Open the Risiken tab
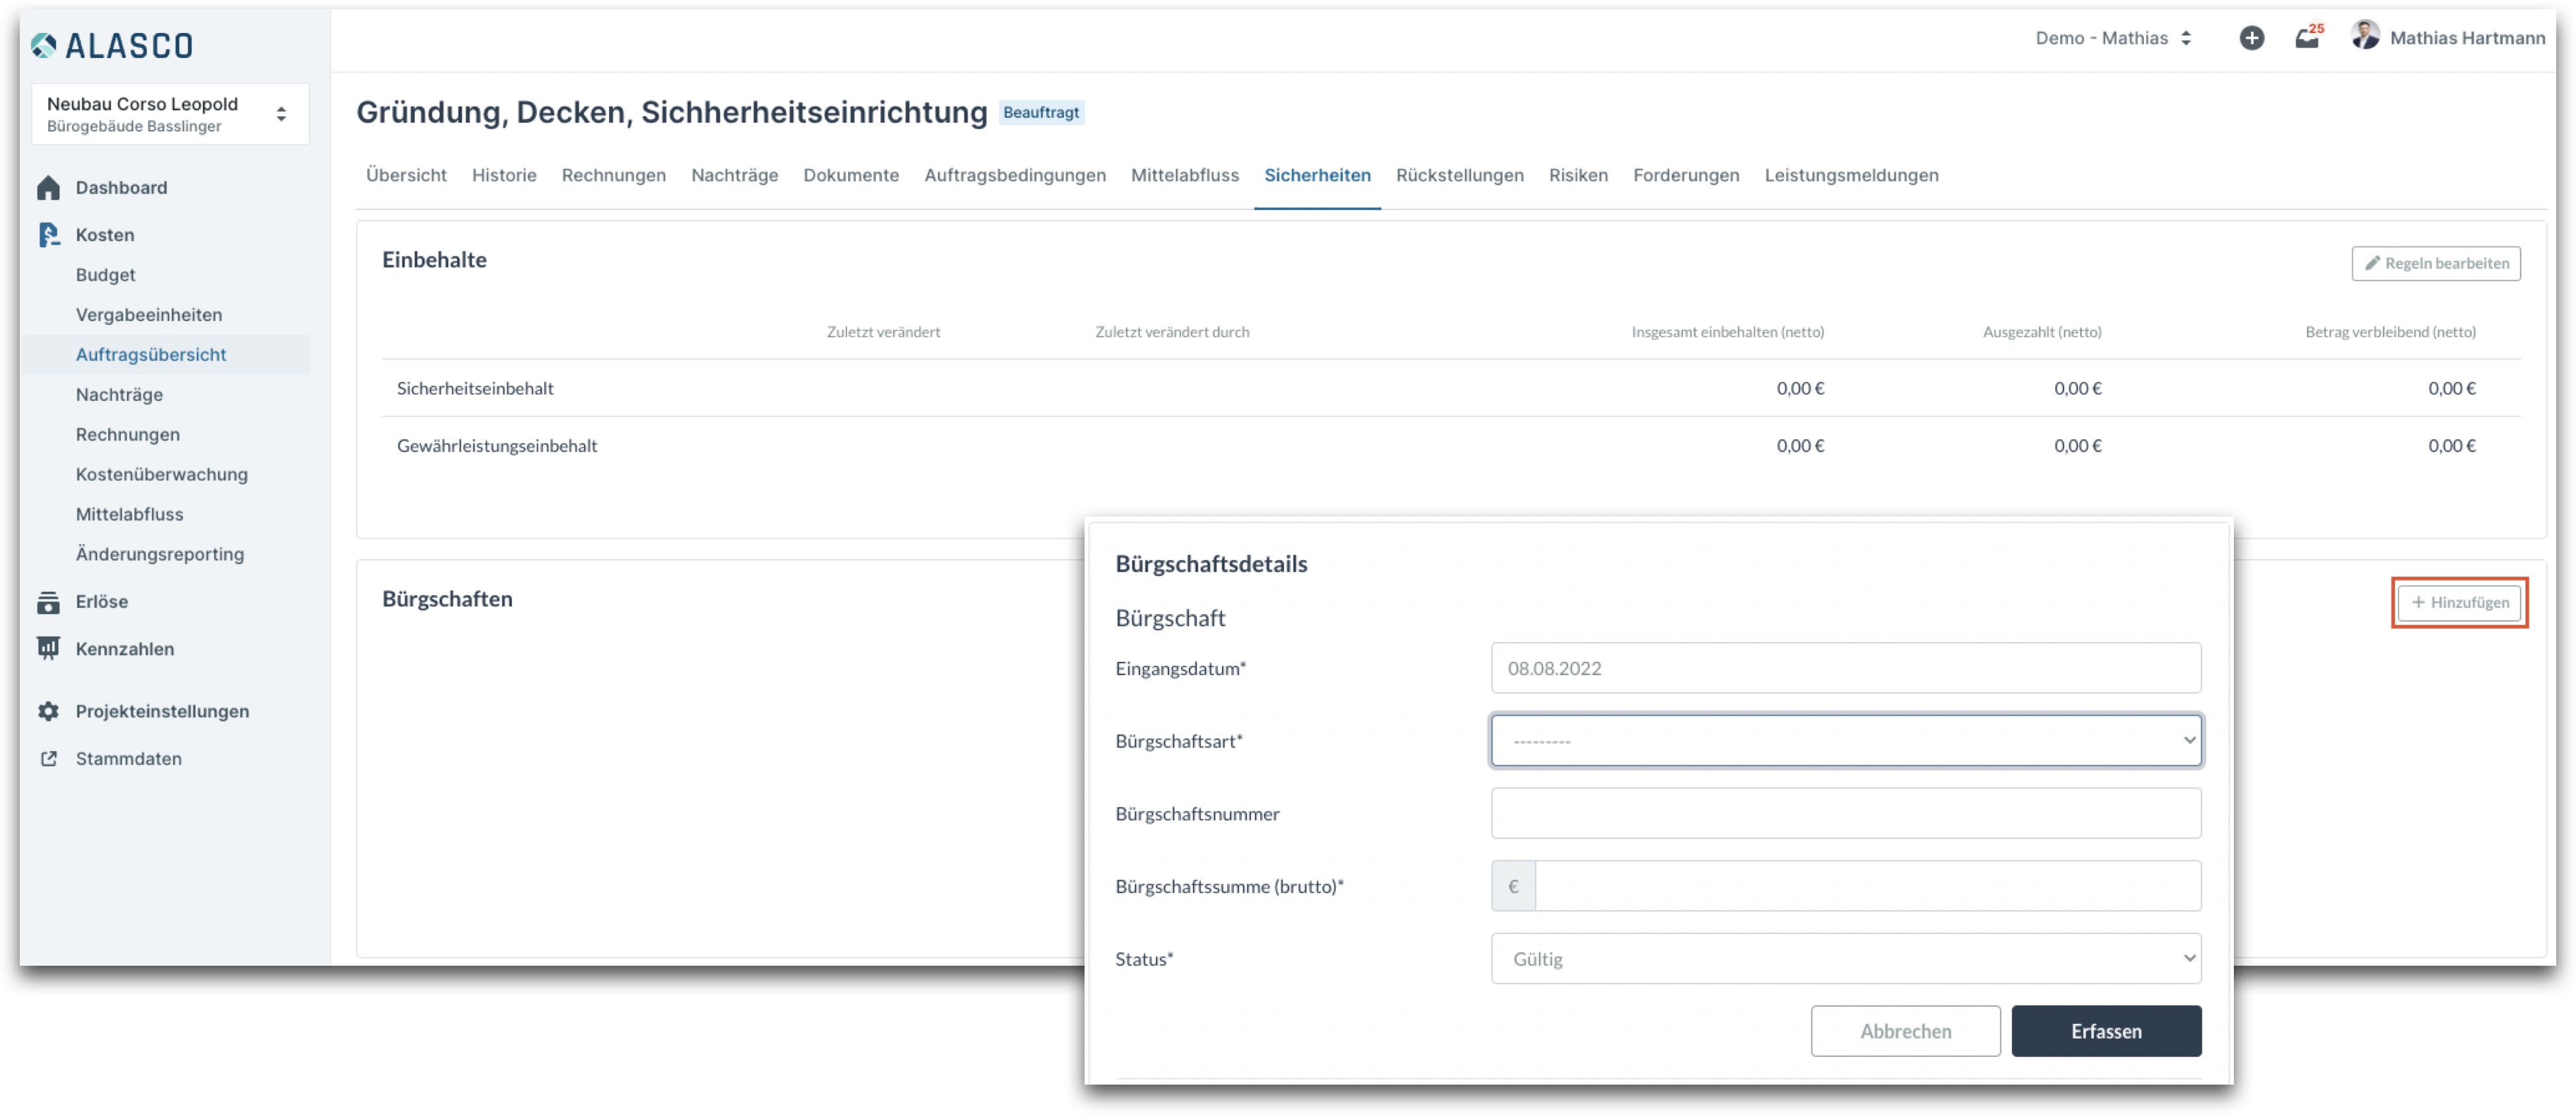The height and width of the screenshot is (1115, 2576). [x=1578, y=175]
